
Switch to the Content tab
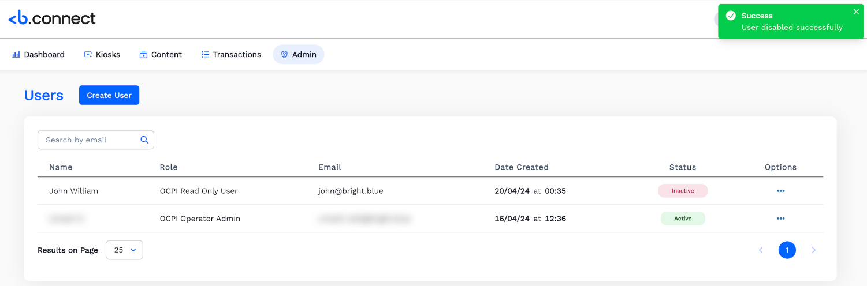(161, 55)
